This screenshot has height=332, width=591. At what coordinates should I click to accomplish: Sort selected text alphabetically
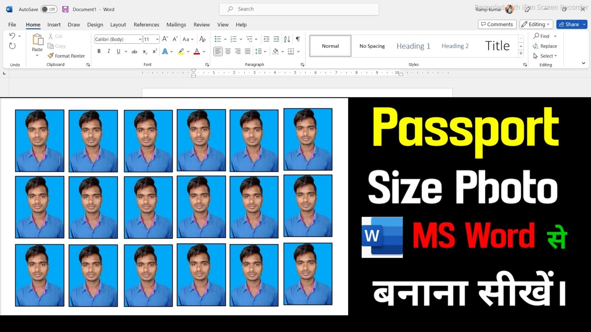pyautogui.click(x=287, y=39)
